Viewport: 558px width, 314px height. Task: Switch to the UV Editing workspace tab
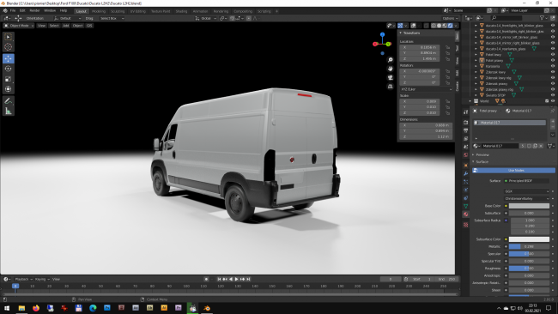[138, 11]
